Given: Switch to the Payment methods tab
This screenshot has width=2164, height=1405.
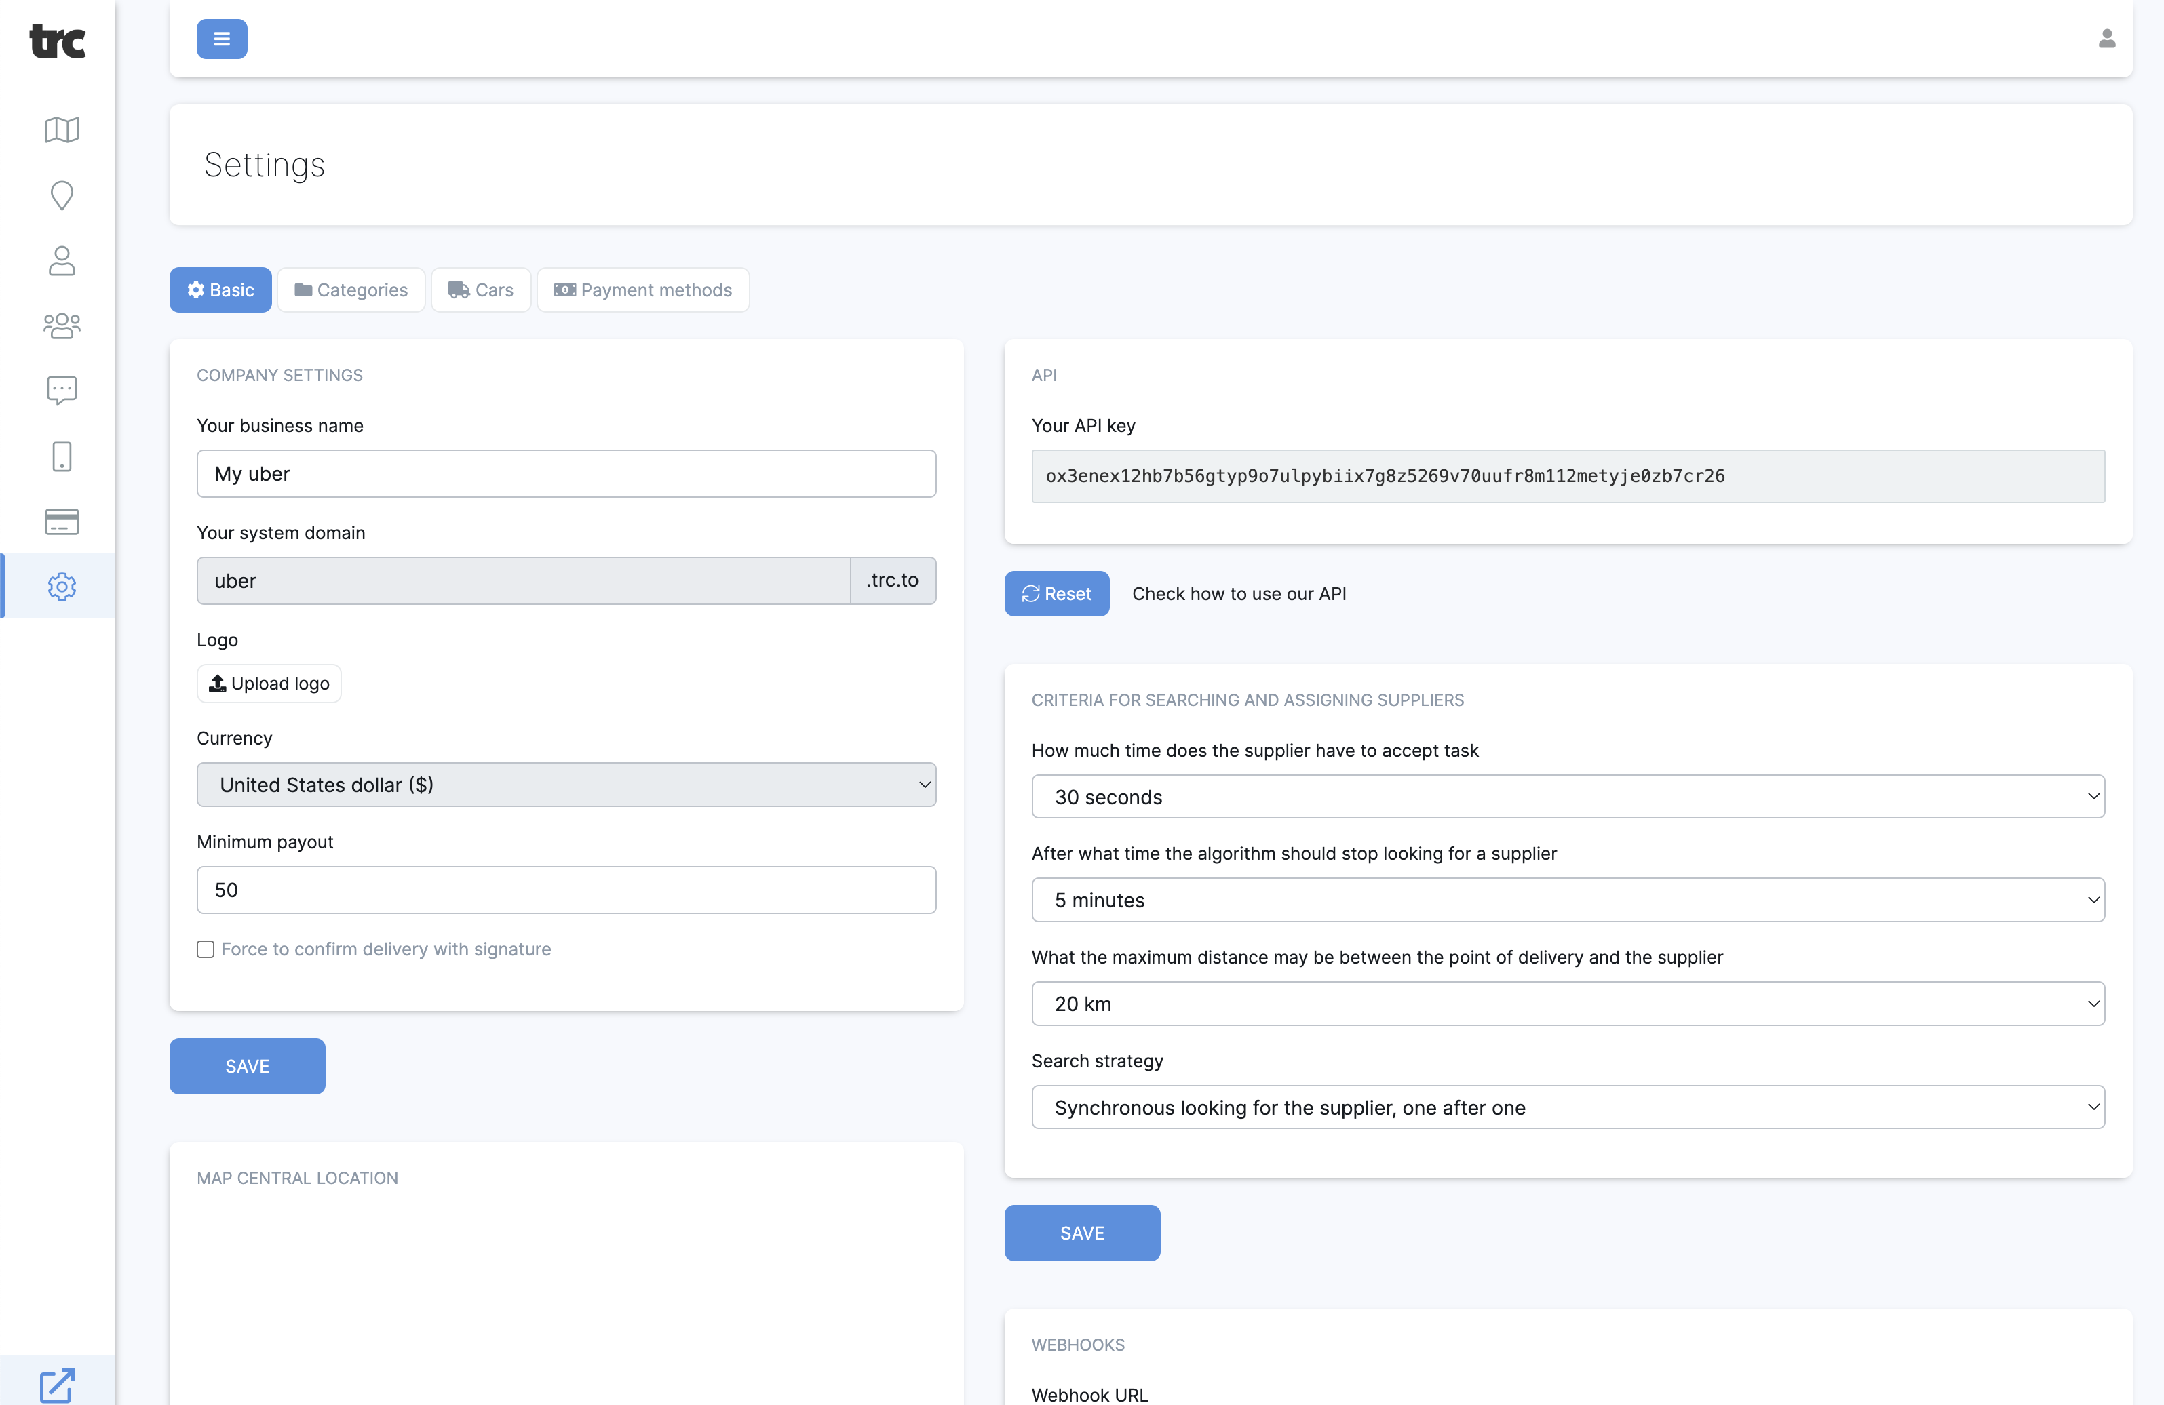Looking at the screenshot, I should pyautogui.click(x=643, y=290).
